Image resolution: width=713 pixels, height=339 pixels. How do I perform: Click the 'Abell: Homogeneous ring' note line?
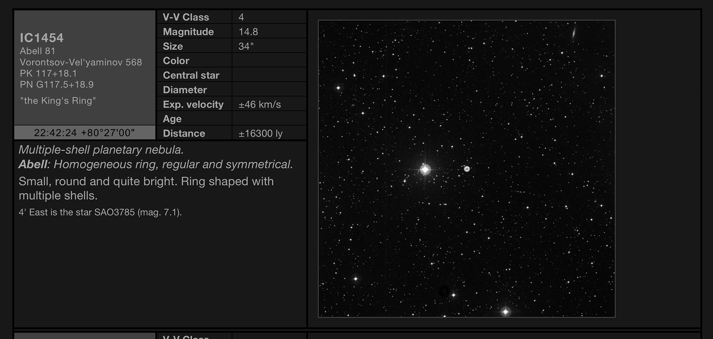coord(156,165)
